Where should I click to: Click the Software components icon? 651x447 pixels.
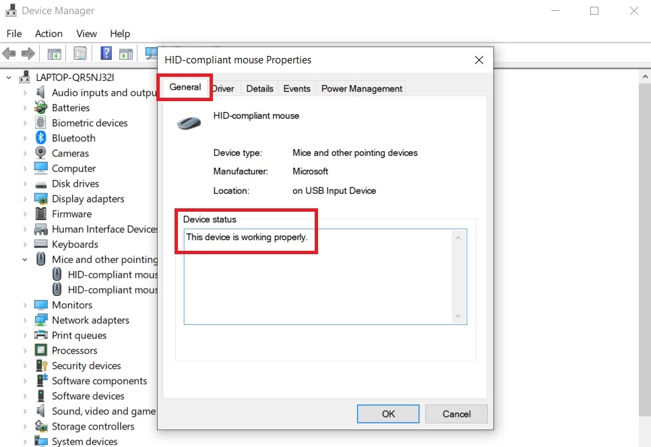tap(42, 380)
